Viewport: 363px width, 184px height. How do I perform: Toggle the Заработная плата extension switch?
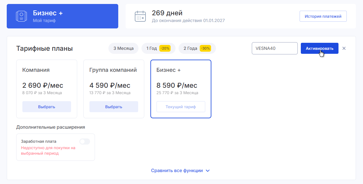(85, 142)
